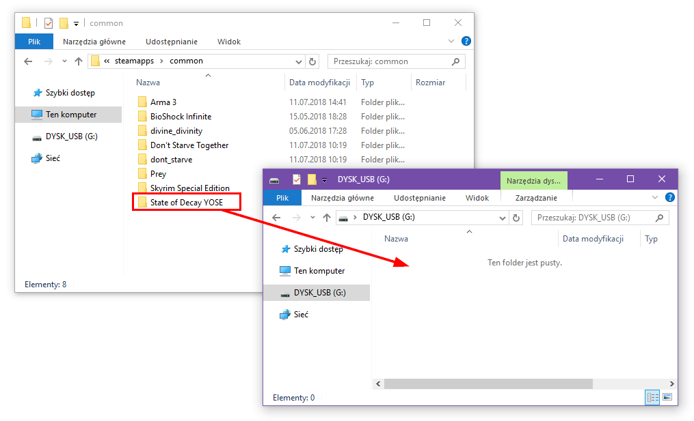
Task: Click the horizontal scrollbar in DYSK_USB window
Action: pos(488,384)
